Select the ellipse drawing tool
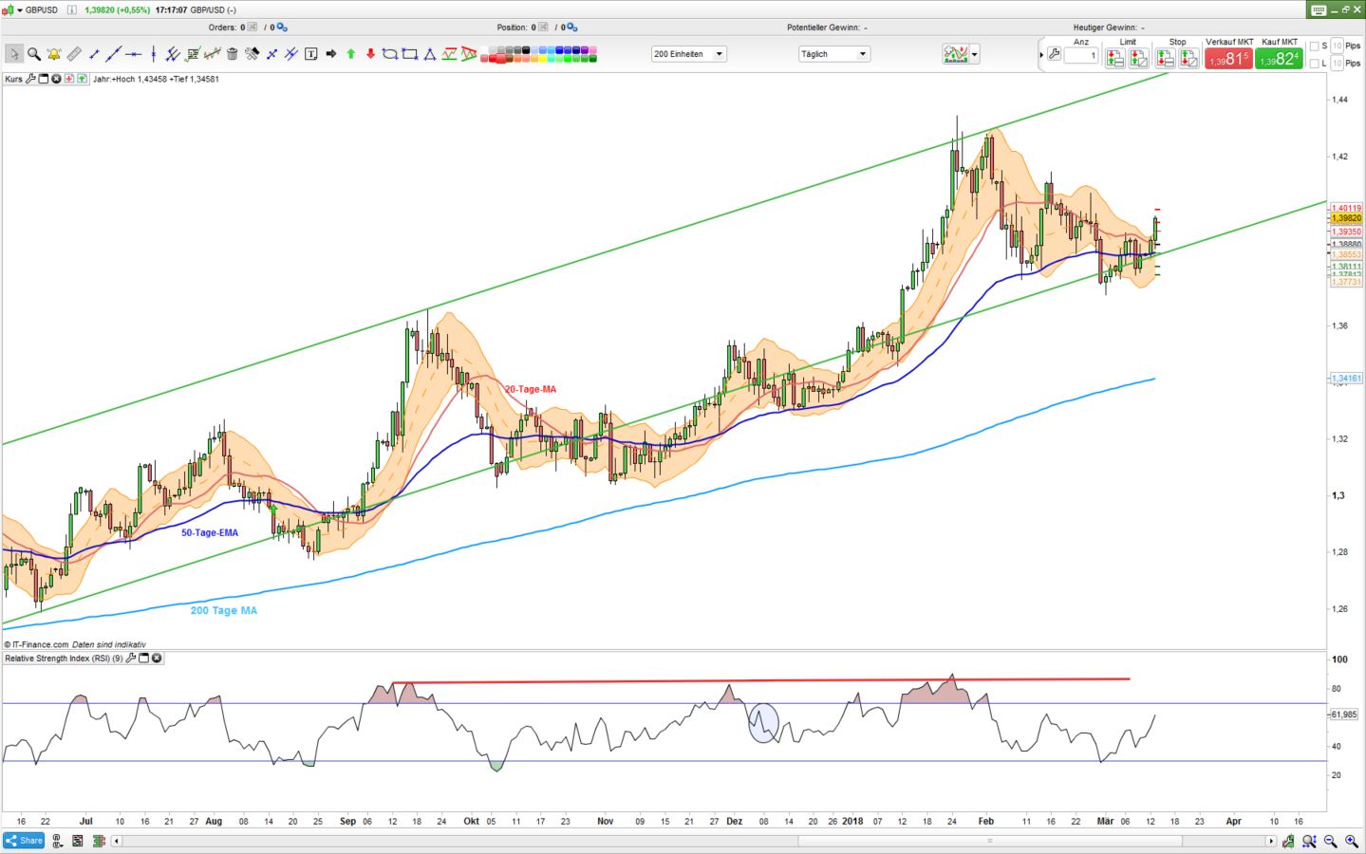 (390, 54)
